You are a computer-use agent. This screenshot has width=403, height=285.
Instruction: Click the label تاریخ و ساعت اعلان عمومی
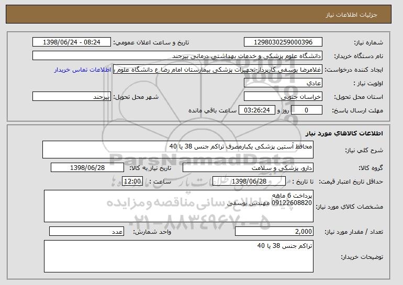[x=151, y=43]
